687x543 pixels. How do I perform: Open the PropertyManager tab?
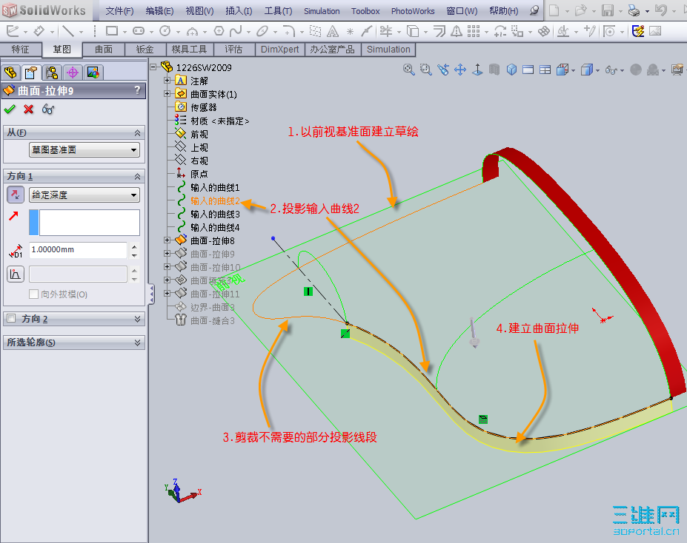coord(30,72)
